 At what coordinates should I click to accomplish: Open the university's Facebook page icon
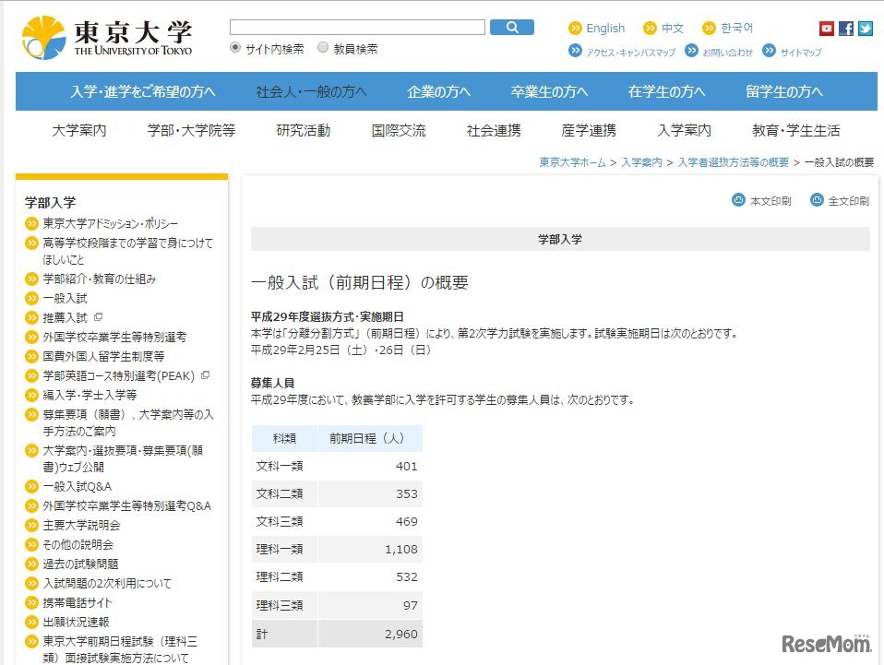click(x=845, y=29)
